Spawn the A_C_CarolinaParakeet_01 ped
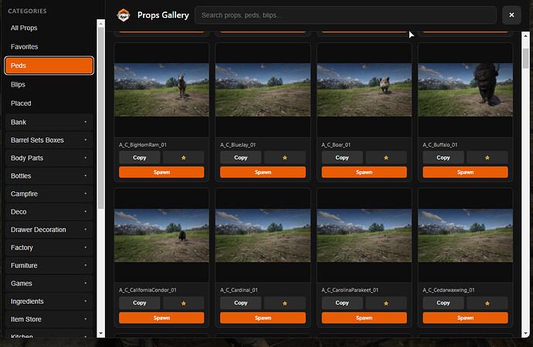The image size is (533, 347). 364,318
